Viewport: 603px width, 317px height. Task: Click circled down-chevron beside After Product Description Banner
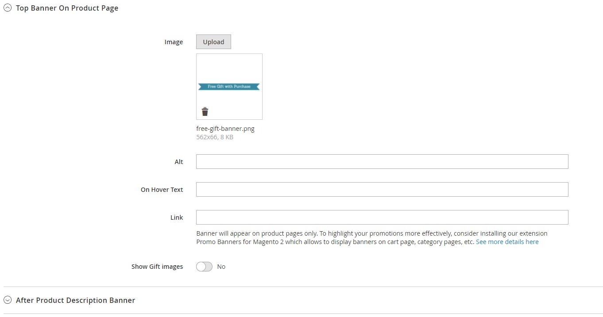coord(8,300)
